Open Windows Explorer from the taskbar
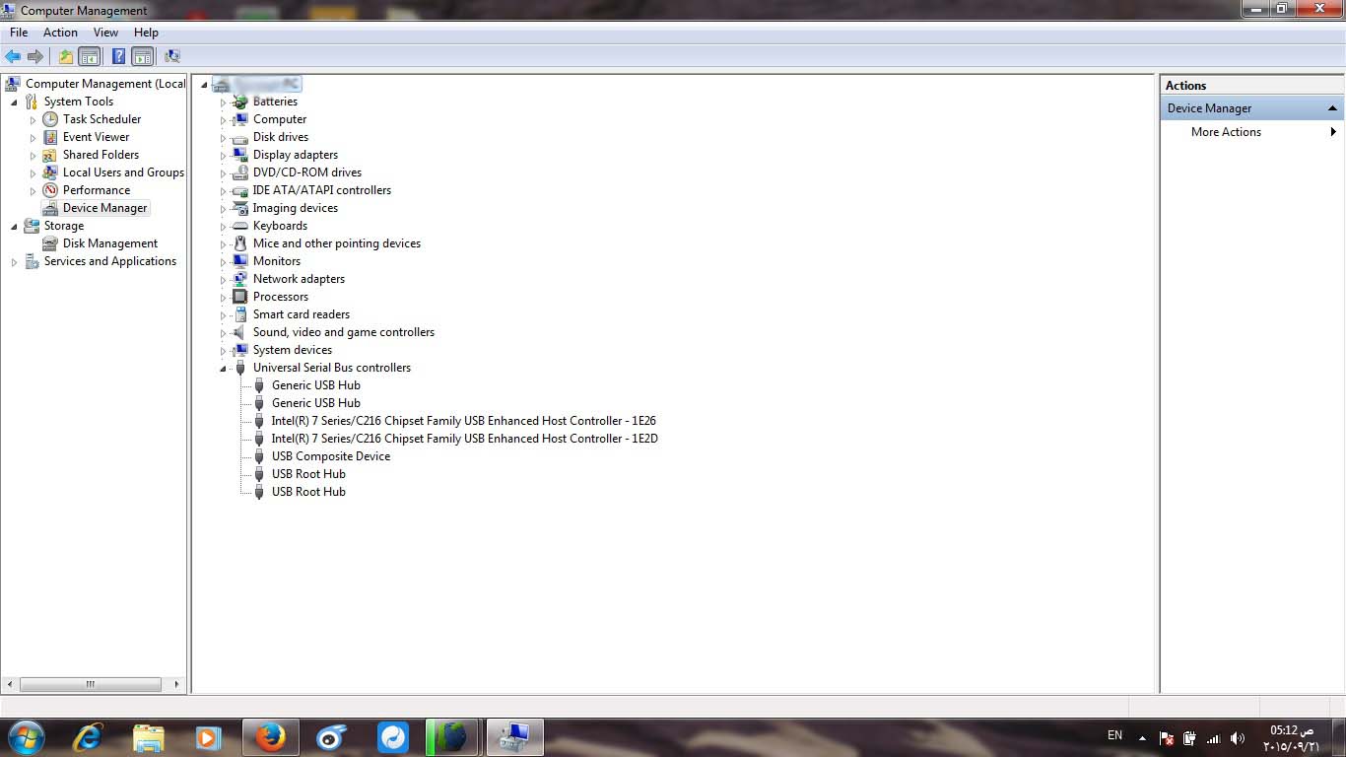1346x757 pixels. 149,737
